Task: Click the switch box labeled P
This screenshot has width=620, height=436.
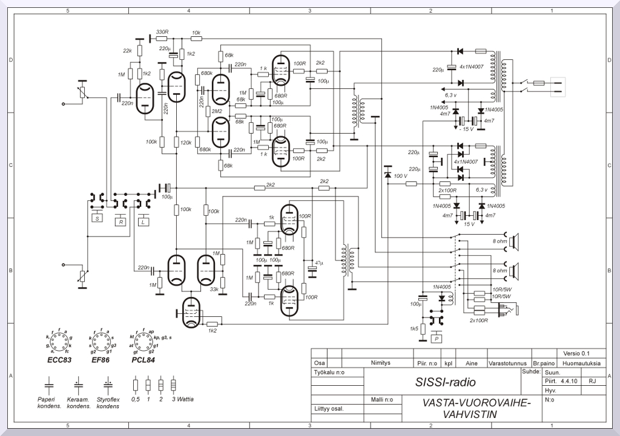Action: pyautogui.click(x=436, y=339)
